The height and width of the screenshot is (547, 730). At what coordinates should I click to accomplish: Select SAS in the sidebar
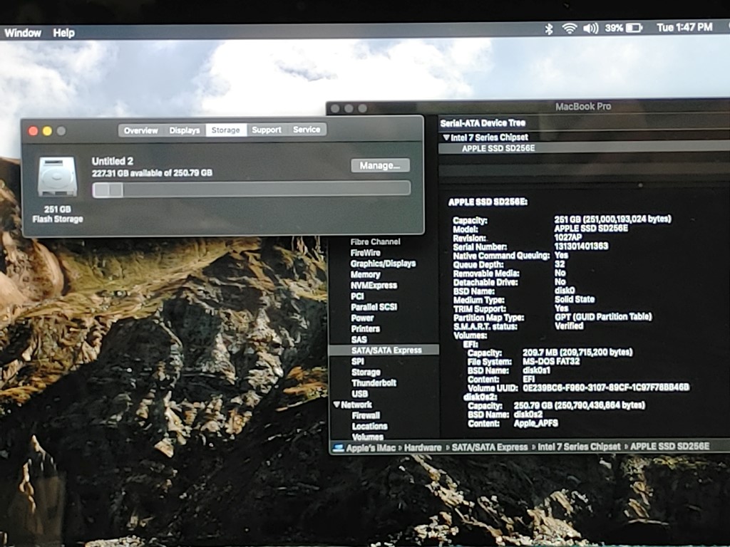[x=359, y=340]
